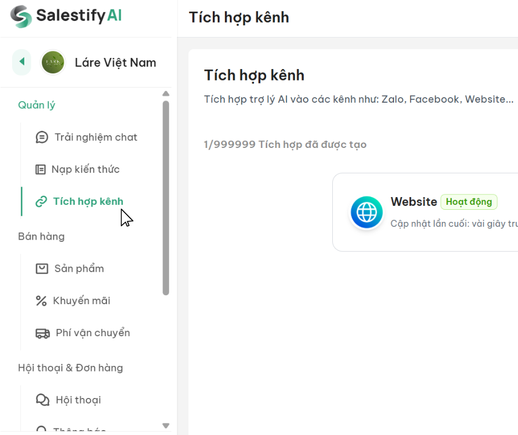Click the sidebar scroll down arrow
Image resolution: width=518 pixels, height=435 pixels.
pos(166,426)
